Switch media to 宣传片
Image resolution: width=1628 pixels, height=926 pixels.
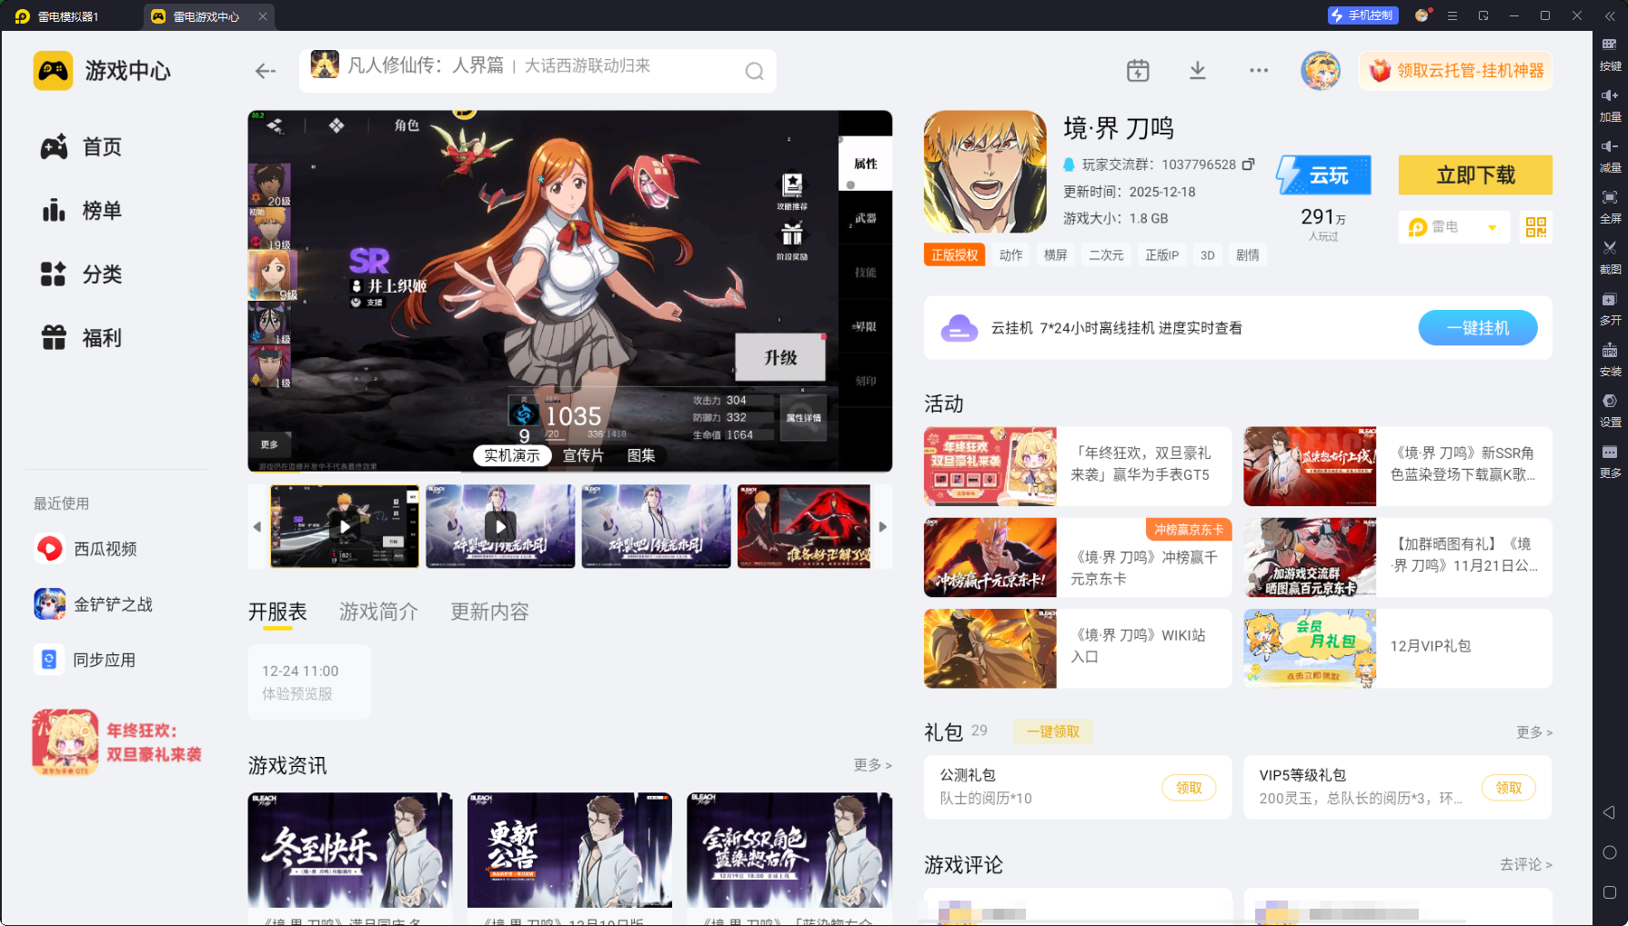click(x=583, y=455)
